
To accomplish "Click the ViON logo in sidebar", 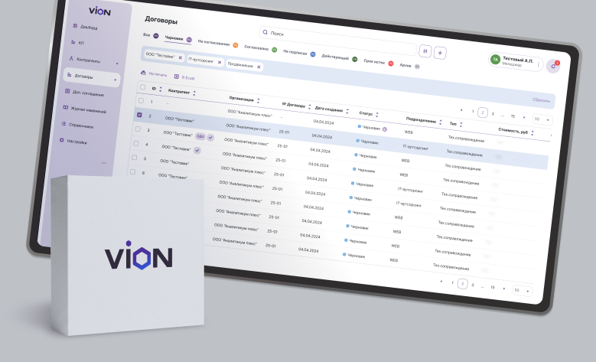I will 99,11.
